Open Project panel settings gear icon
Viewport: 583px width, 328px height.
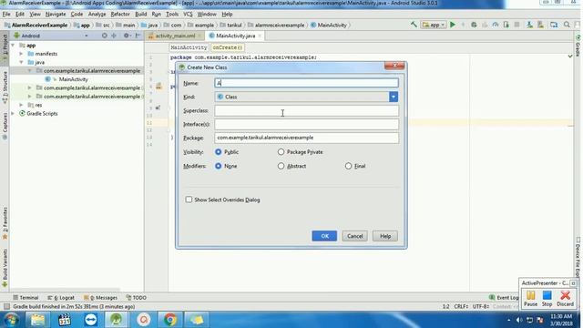coord(127,36)
